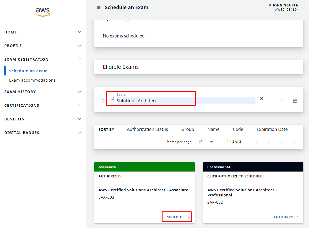
Task: Select Exam accommodations in sidebar
Action: pos(32,80)
